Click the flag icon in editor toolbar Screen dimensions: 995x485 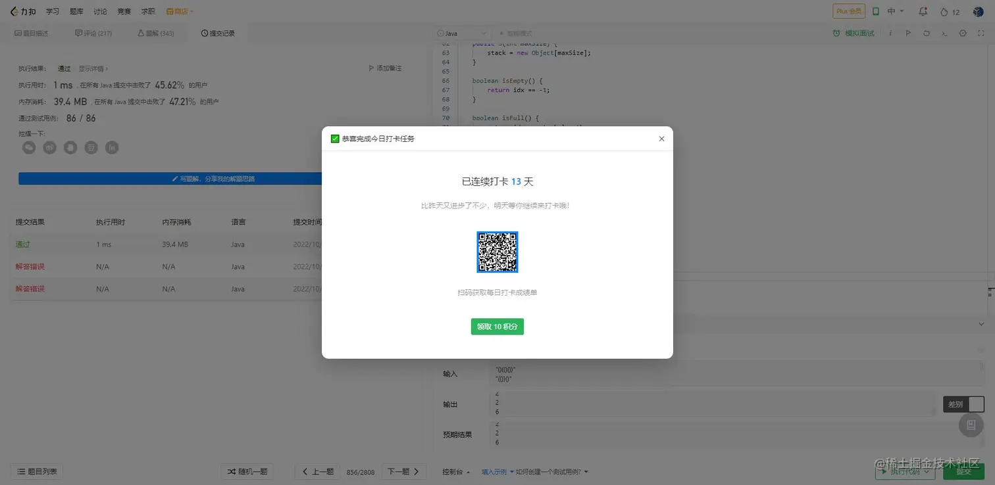pyautogui.click(x=908, y=34)
